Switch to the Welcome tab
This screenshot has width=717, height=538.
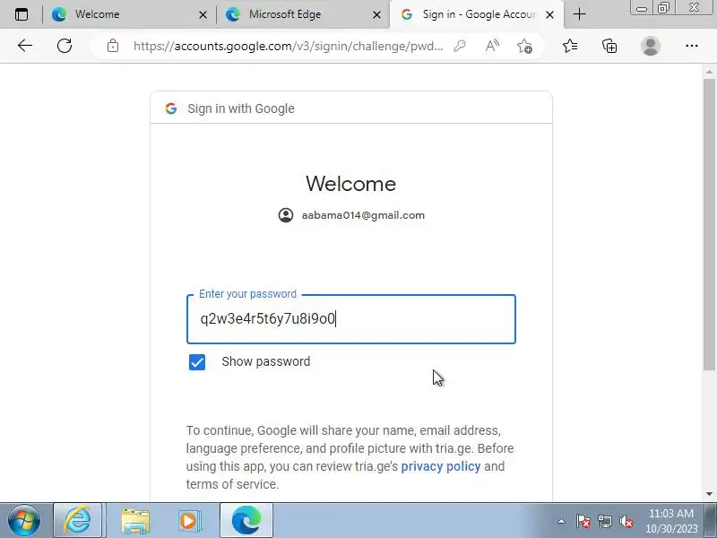[128, 14]
